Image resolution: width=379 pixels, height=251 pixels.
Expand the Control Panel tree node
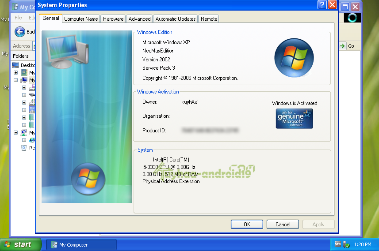point(24,110)
